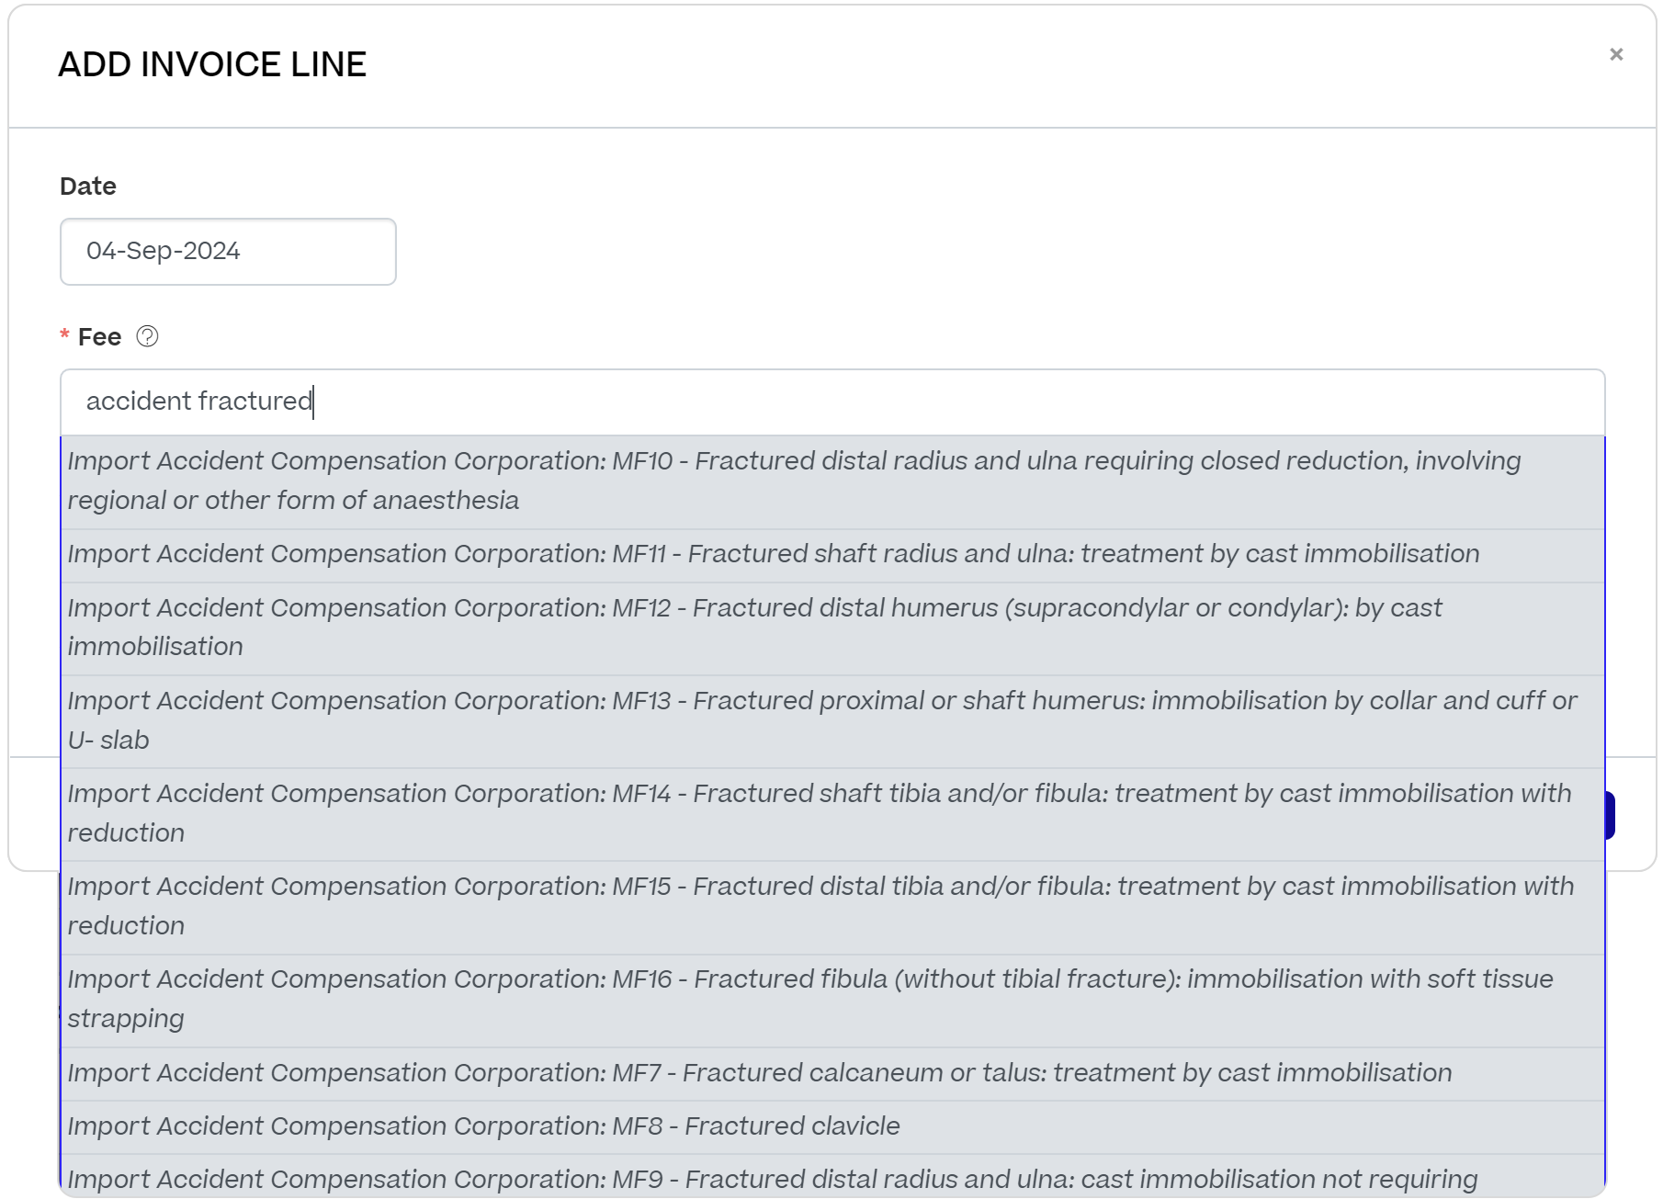Choose MF12 fractured distal humerus option
The width and height of the screenshot is (1663, 1199).
click(x=832, y=628)
